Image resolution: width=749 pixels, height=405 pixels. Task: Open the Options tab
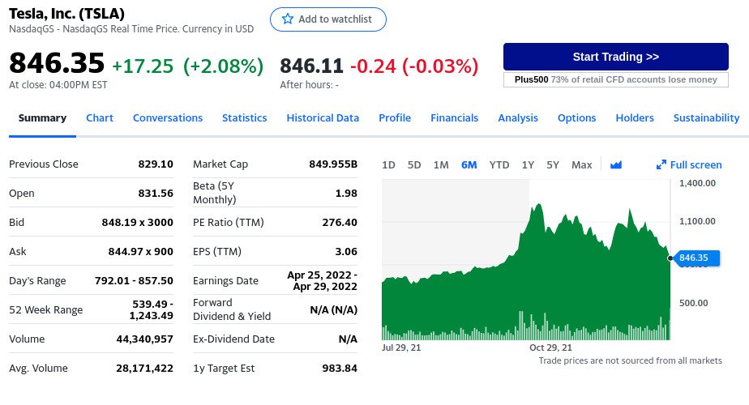576,118
